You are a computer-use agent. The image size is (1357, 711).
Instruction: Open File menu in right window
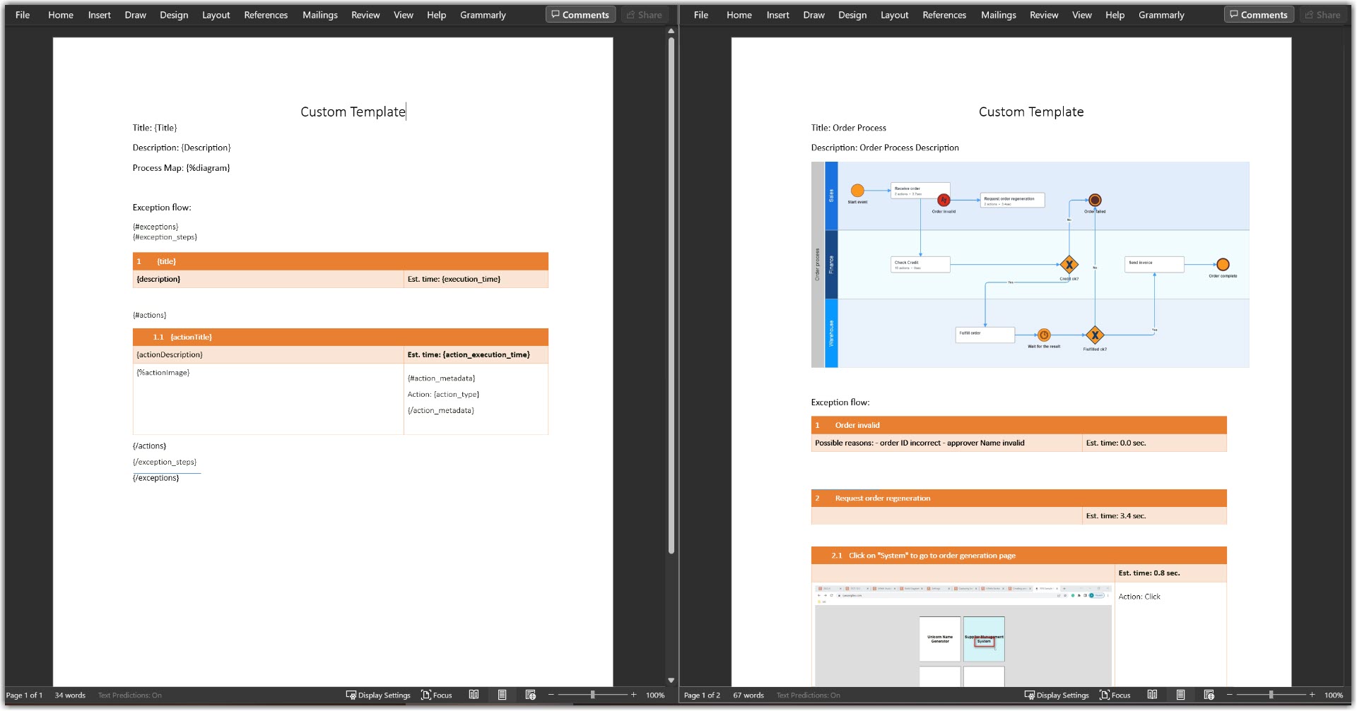click(700, 15)
